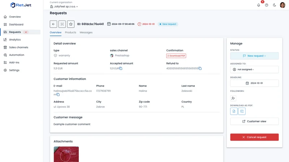This screenshot has width=289, height=162.
Task: Toggle dark mode moon icon
Action: (x=275, y=5)
